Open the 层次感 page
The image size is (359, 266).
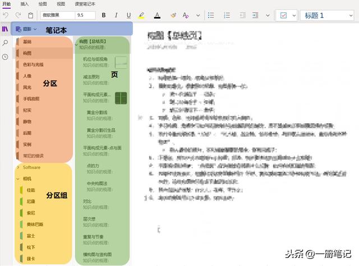pyautogui.click(x=102, y=222)
